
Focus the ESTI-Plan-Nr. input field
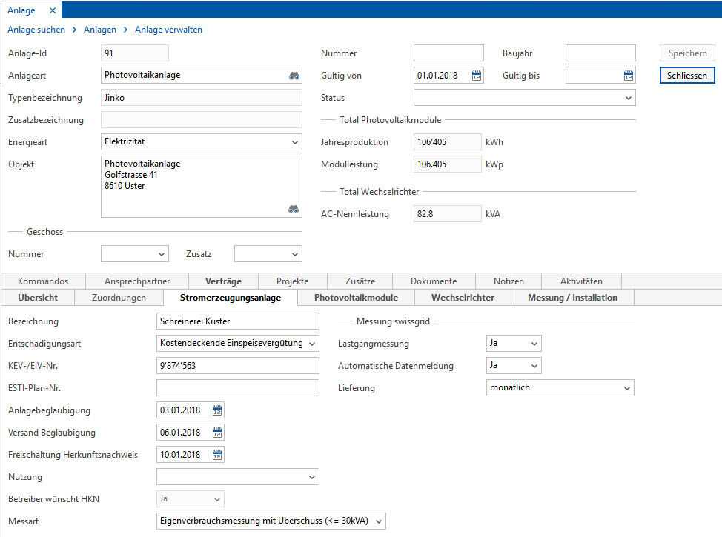[238, 388]
